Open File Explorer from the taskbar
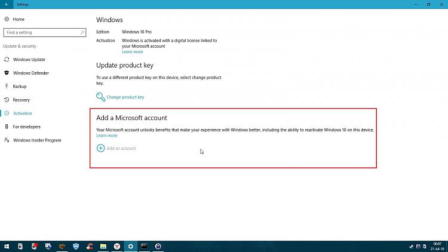This screenshot has height=252, width=448. pos(103,246)
